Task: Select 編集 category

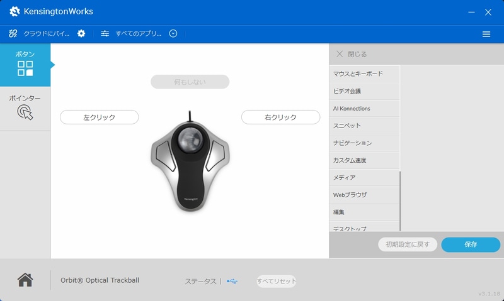Action: coord(364,212)
